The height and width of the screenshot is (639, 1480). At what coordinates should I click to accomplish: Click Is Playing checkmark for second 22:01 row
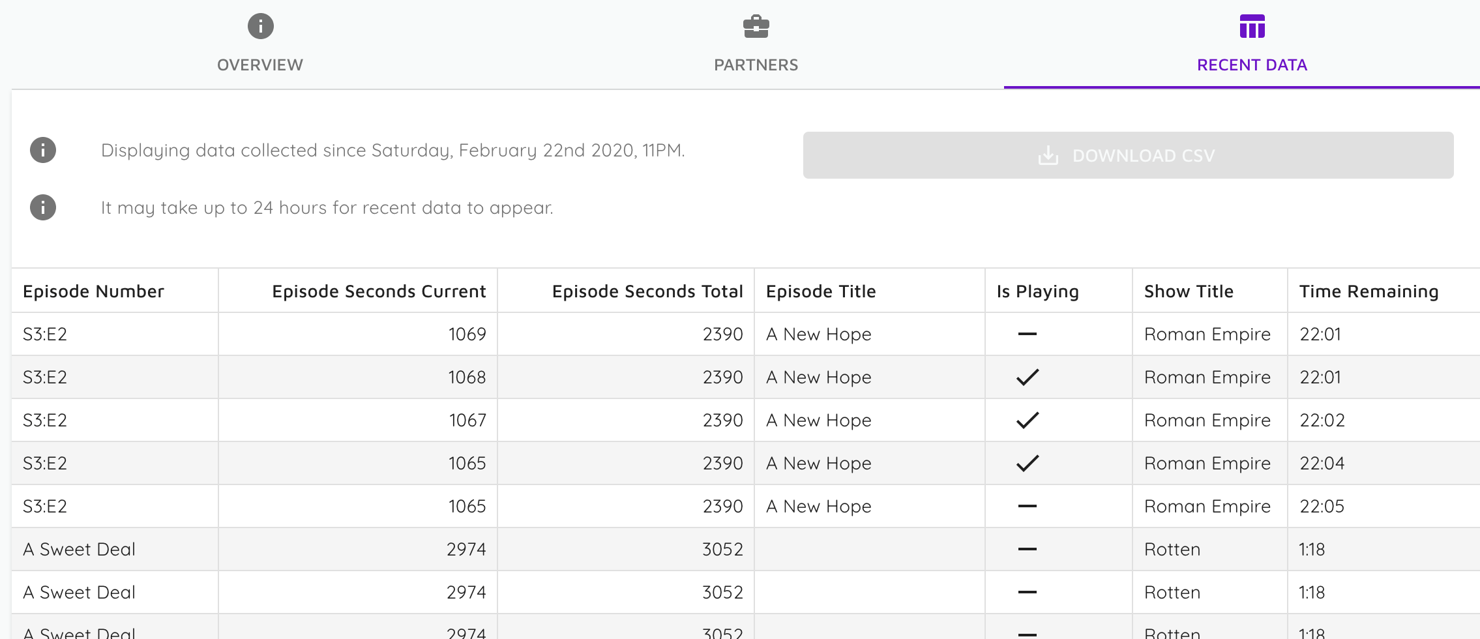(x=1027, y=377)
